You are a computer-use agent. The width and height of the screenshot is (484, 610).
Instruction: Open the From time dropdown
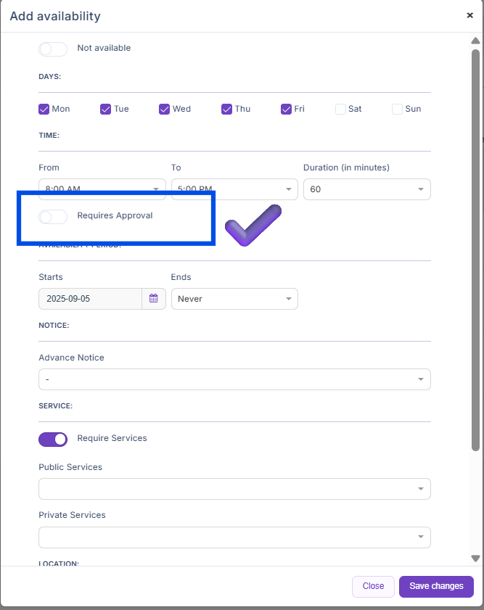102,189
